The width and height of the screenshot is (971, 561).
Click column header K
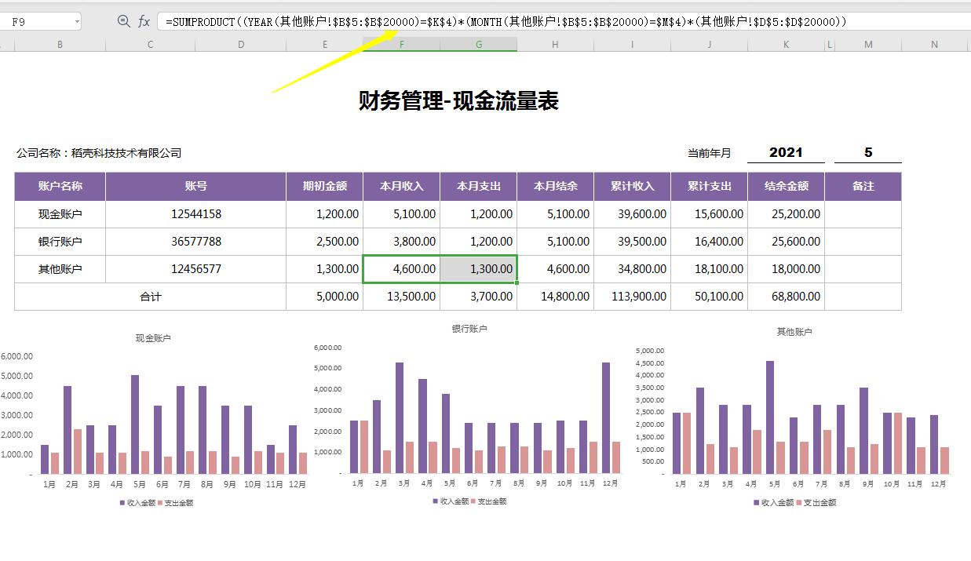coord(785,45)
